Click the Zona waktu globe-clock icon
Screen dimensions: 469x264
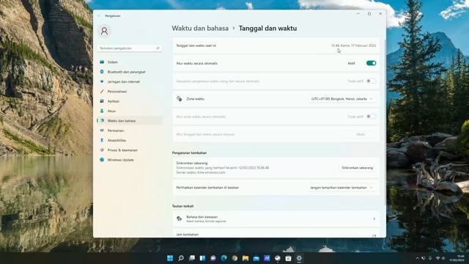point(179,99)
